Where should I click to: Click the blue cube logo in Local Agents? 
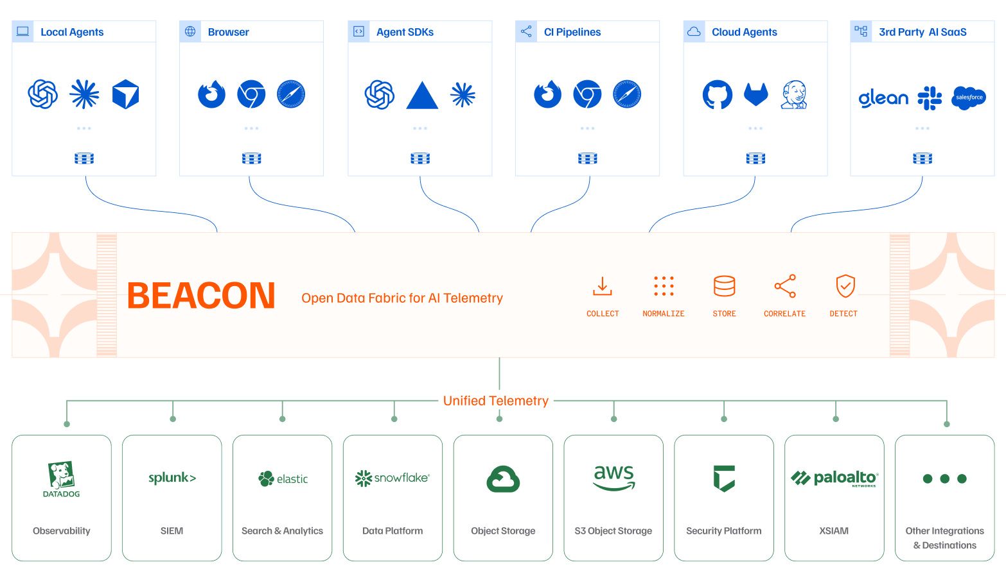125,94
